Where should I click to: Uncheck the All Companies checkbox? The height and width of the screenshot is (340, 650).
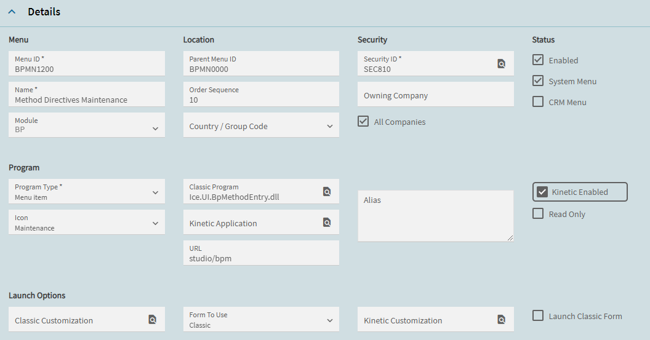[363, 121]
